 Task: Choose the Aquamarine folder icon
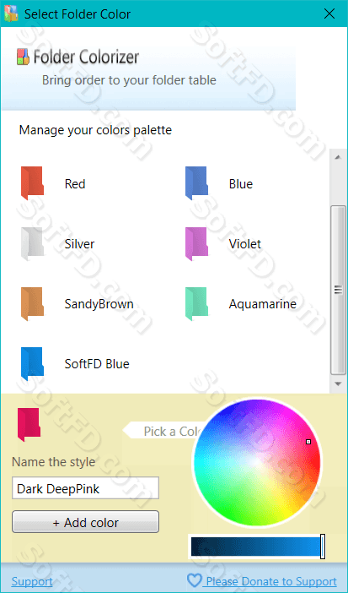[196, 304]
